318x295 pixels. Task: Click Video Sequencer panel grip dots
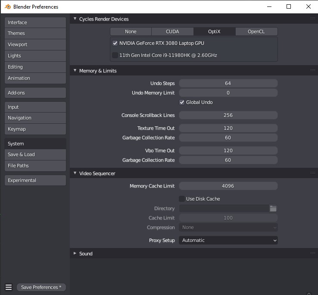pyautogui.click(x=312, y=173)
